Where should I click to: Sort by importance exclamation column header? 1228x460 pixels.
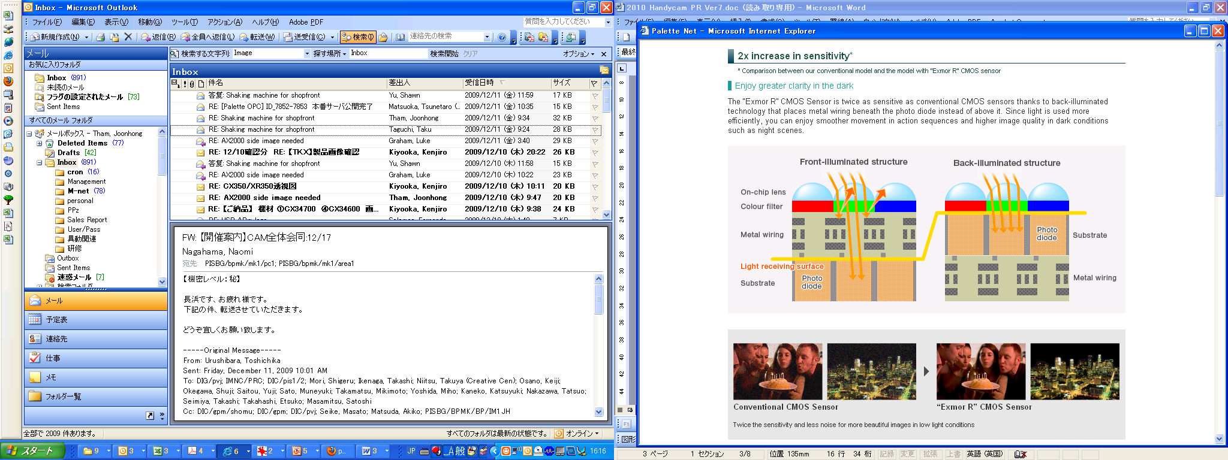tap(185, 84)
